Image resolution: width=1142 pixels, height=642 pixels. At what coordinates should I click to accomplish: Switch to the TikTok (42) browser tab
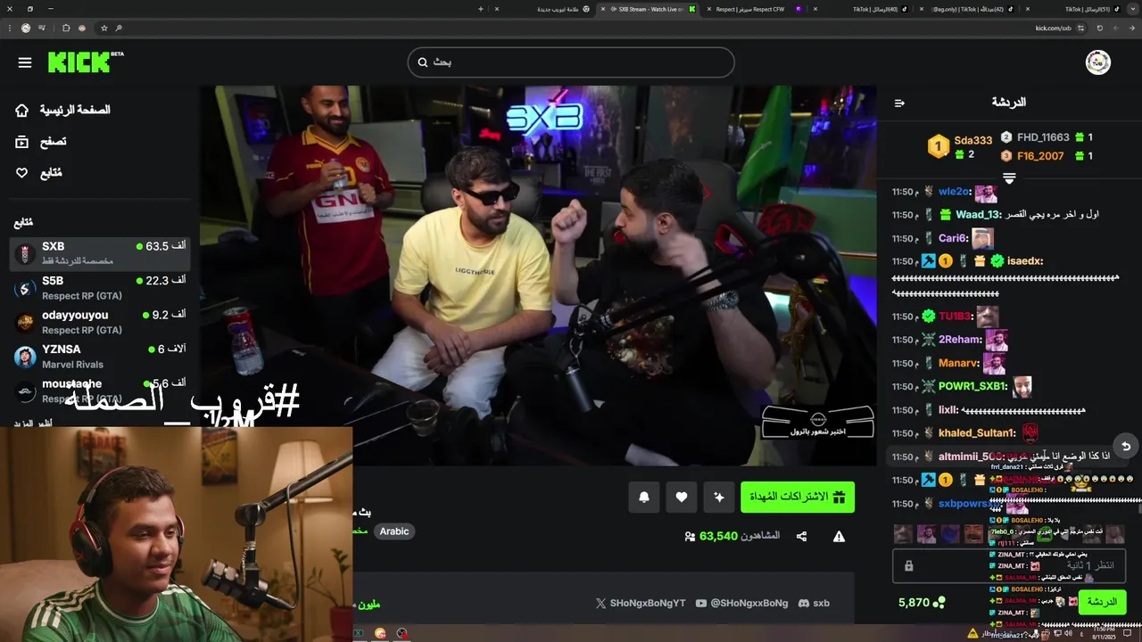tap(968, 9)
